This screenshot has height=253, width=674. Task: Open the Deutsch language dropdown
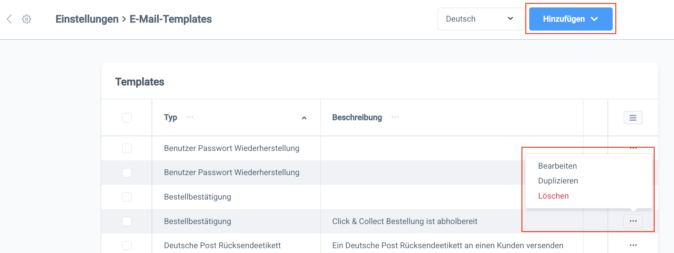click(480, 19)
